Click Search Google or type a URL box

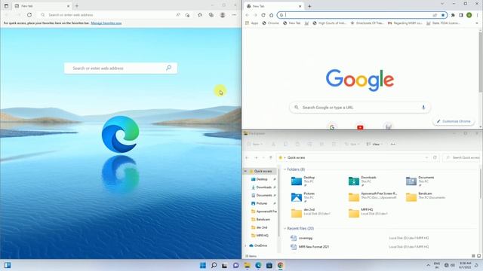tap(360, 107)
